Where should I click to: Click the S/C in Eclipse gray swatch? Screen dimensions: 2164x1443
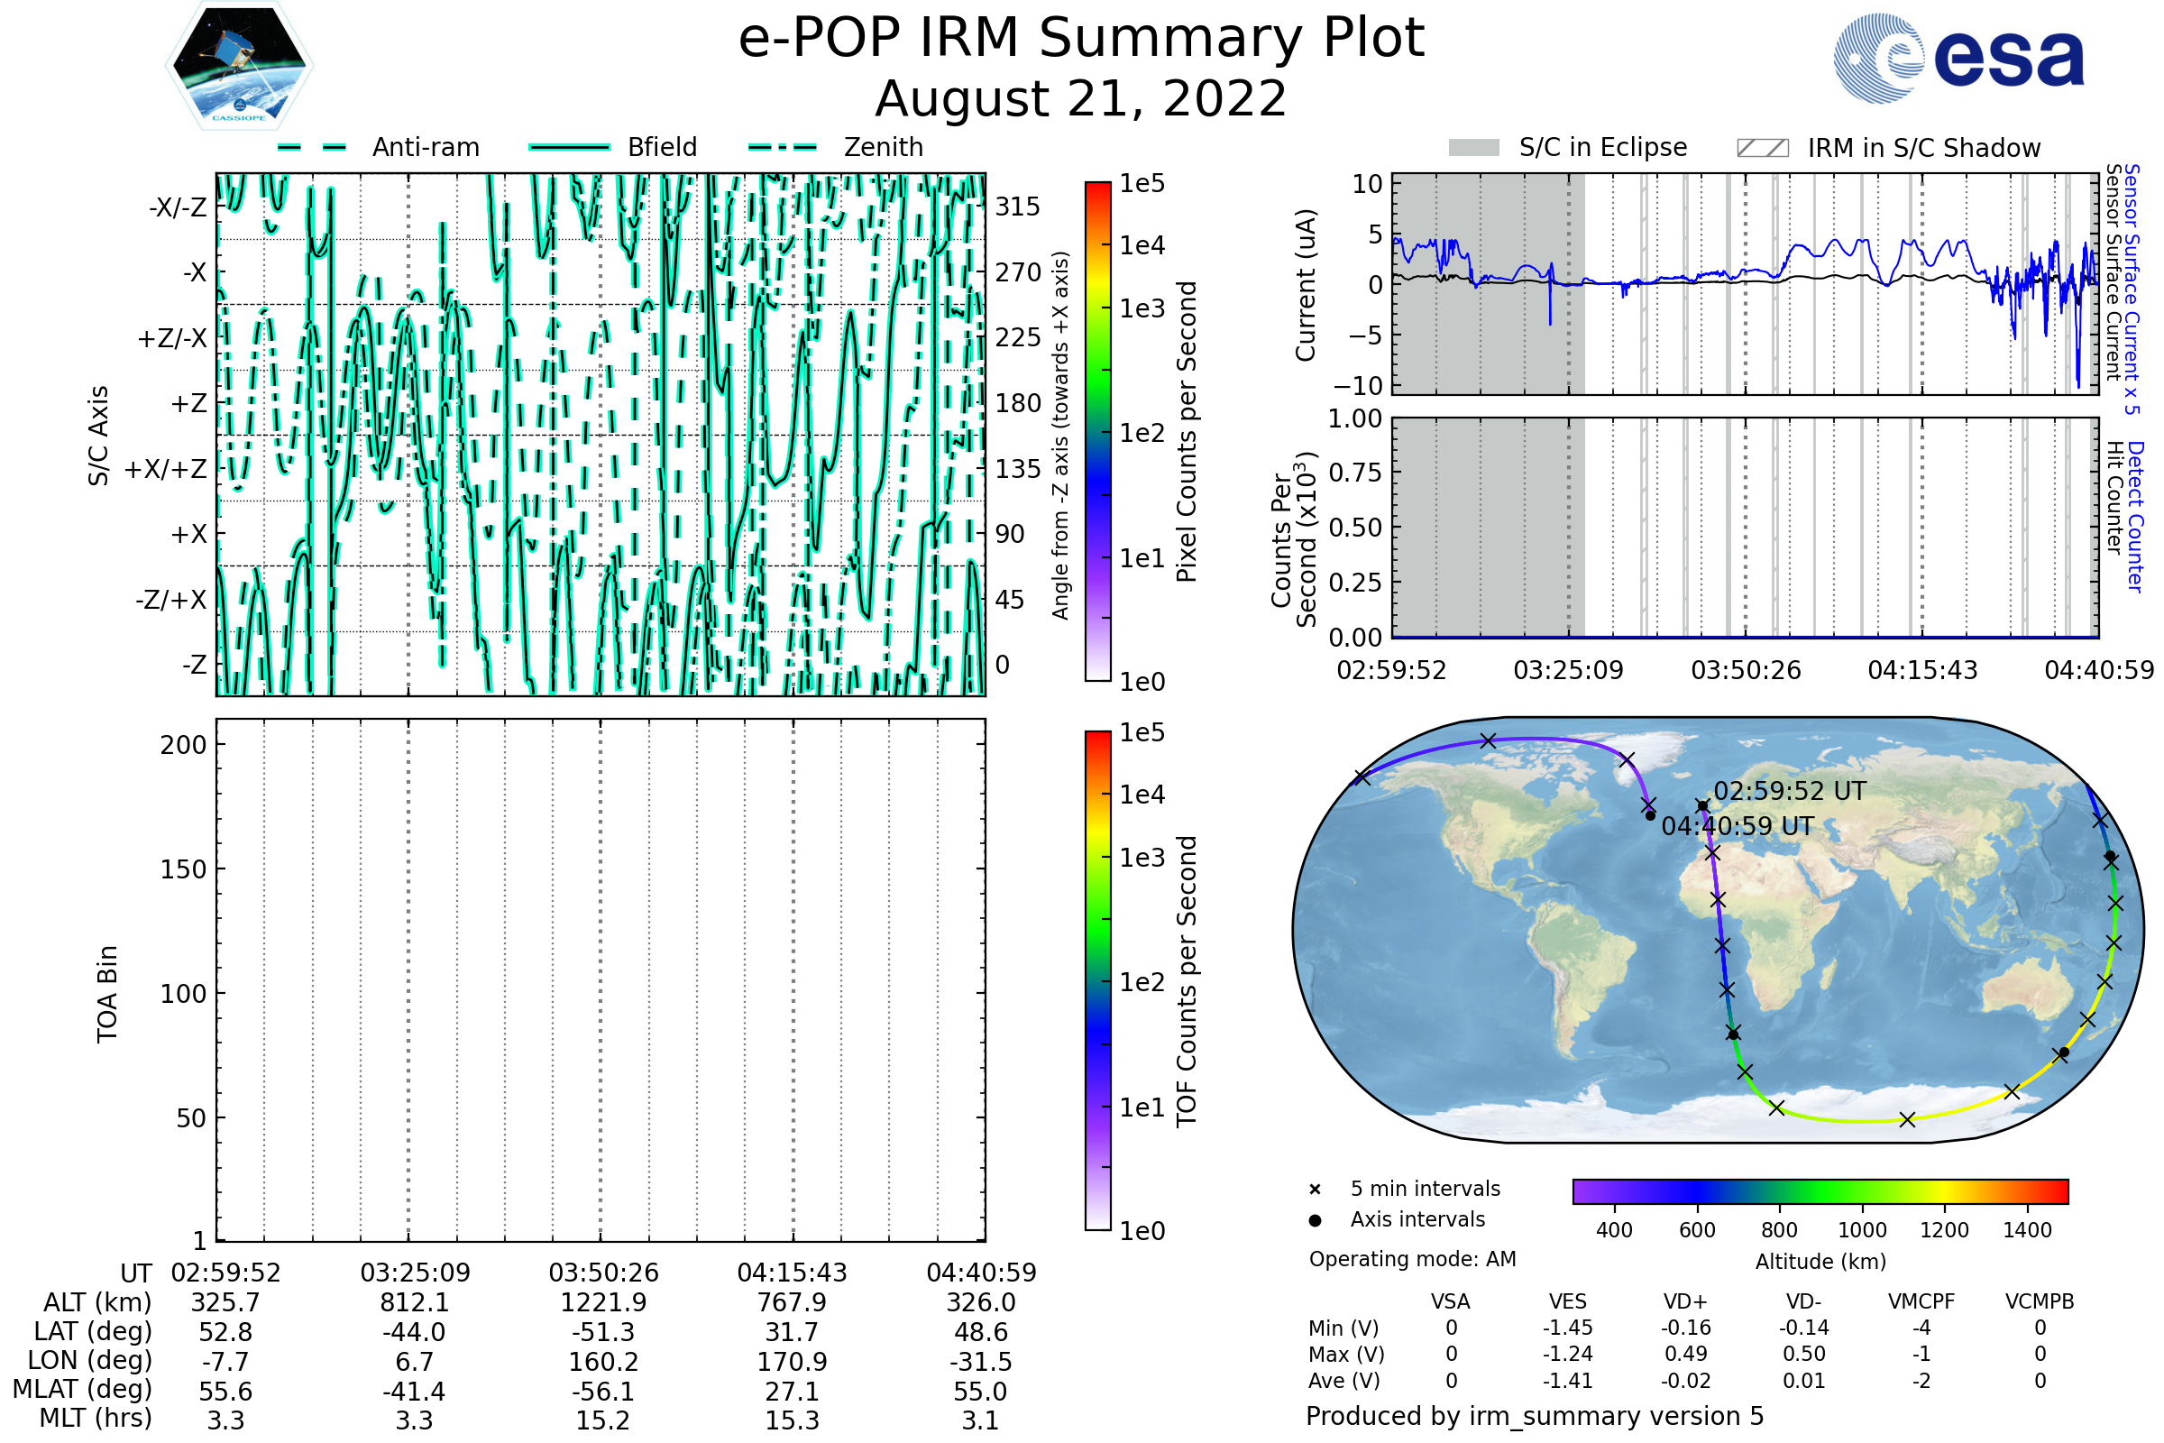[1473, 148]
